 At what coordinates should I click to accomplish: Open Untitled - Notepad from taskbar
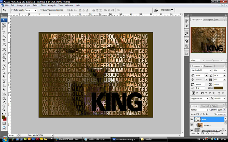click(x=97, y=139)
